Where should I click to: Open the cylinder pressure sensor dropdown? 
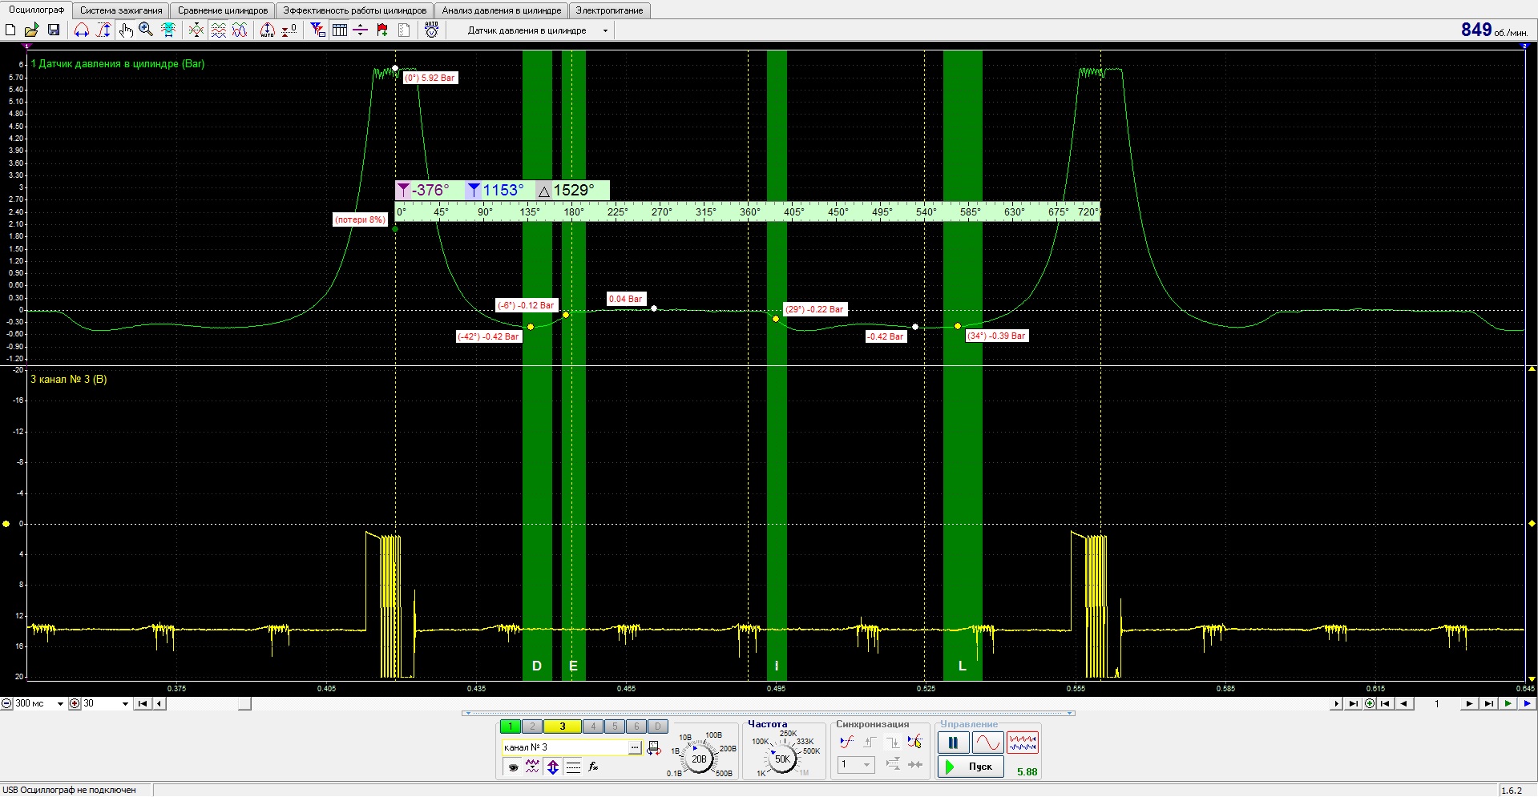(x=605, y=30)
